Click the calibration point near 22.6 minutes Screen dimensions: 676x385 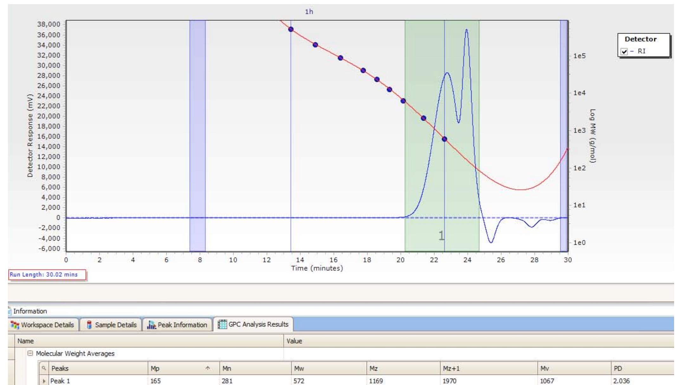pos(444,139)
